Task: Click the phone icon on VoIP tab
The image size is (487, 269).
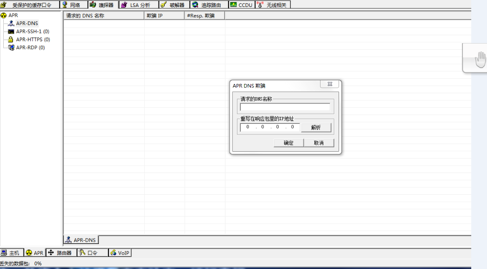Action: (113, 253)
